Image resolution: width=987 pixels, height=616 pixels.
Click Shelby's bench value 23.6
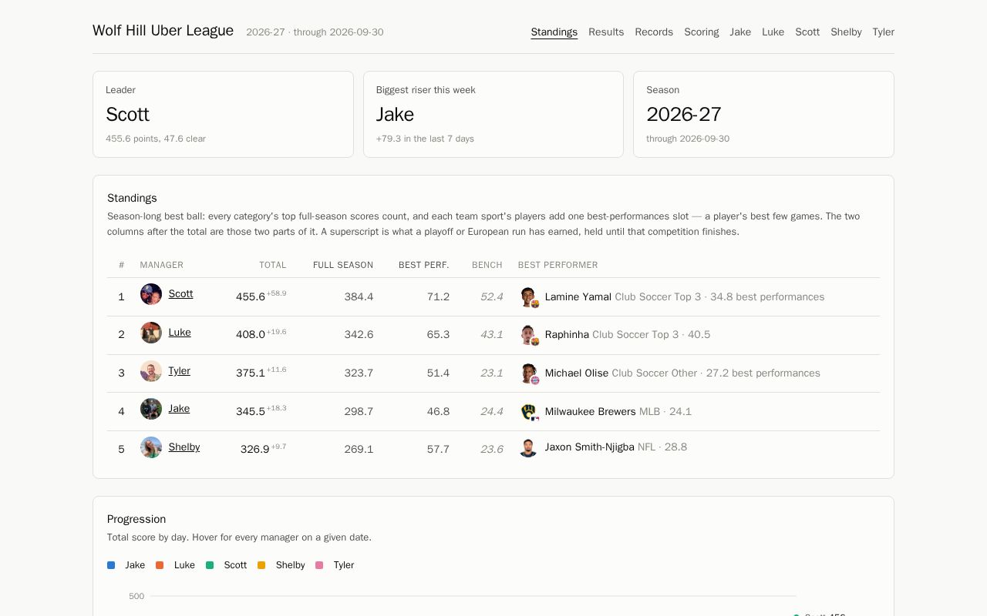pyautogui.click(x=492, y=449)
